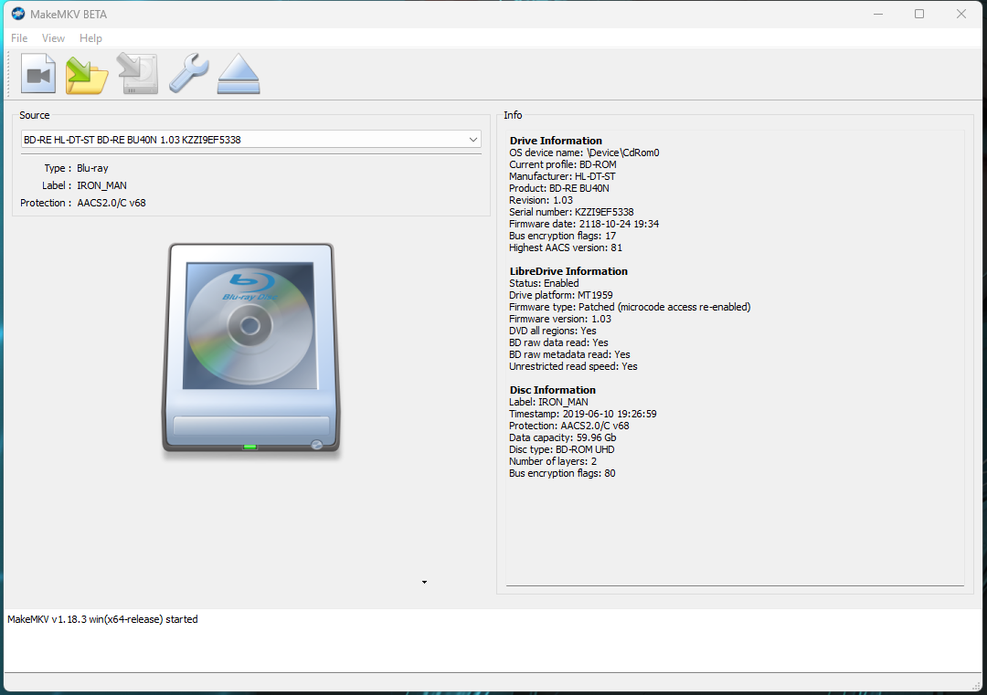987x695 pixels.
Task: Click the 'Drive Information' heading
Action: pos(556,141)
